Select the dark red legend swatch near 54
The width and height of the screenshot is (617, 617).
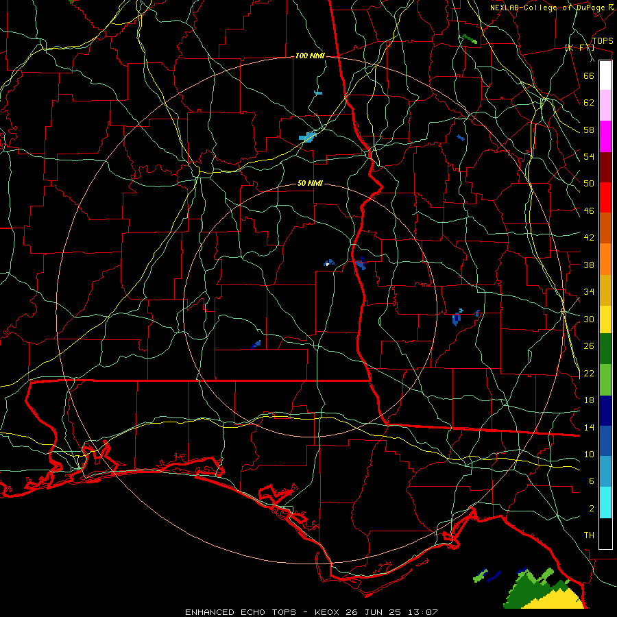tap(605, 167)
